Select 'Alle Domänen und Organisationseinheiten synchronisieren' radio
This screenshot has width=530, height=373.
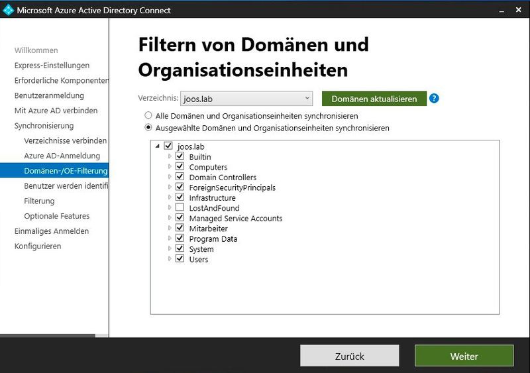click(x=148, y=115)
